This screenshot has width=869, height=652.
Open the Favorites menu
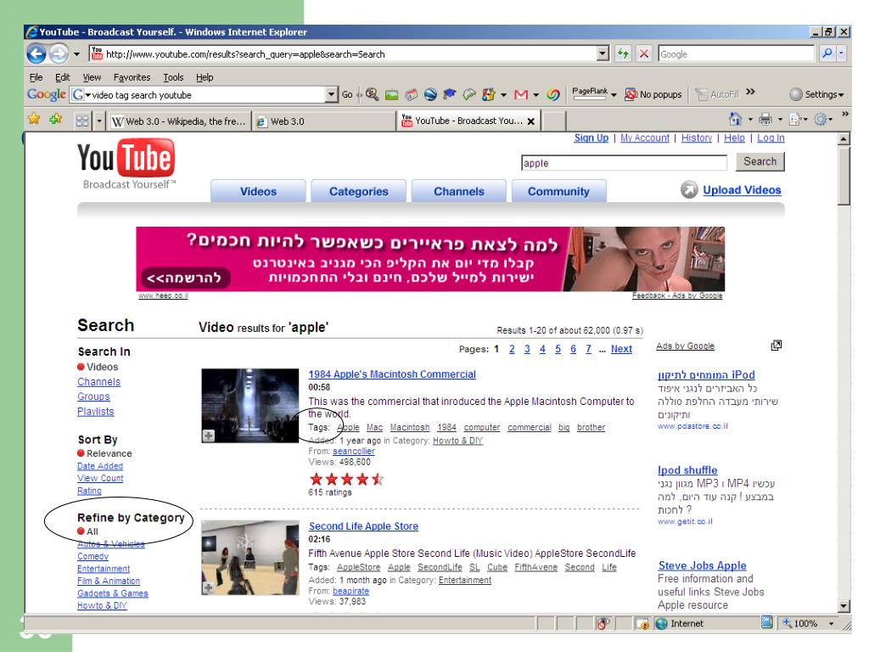(x=132, y=77)
